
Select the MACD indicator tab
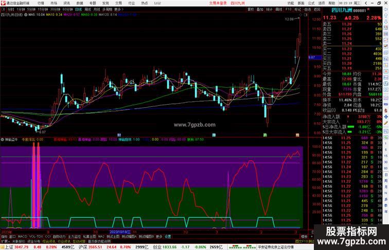tap(22, 237)
